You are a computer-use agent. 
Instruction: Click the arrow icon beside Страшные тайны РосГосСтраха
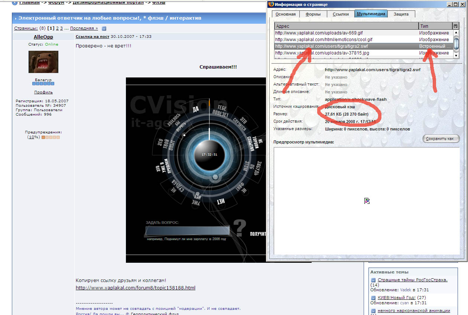click(373, 280)
